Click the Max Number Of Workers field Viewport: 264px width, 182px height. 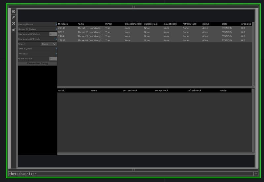tap(53, 34)
